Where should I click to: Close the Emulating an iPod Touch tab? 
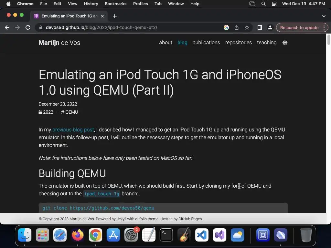[102, 16]
